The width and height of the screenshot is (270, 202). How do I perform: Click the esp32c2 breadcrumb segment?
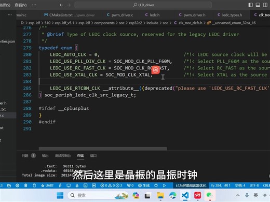136,23
